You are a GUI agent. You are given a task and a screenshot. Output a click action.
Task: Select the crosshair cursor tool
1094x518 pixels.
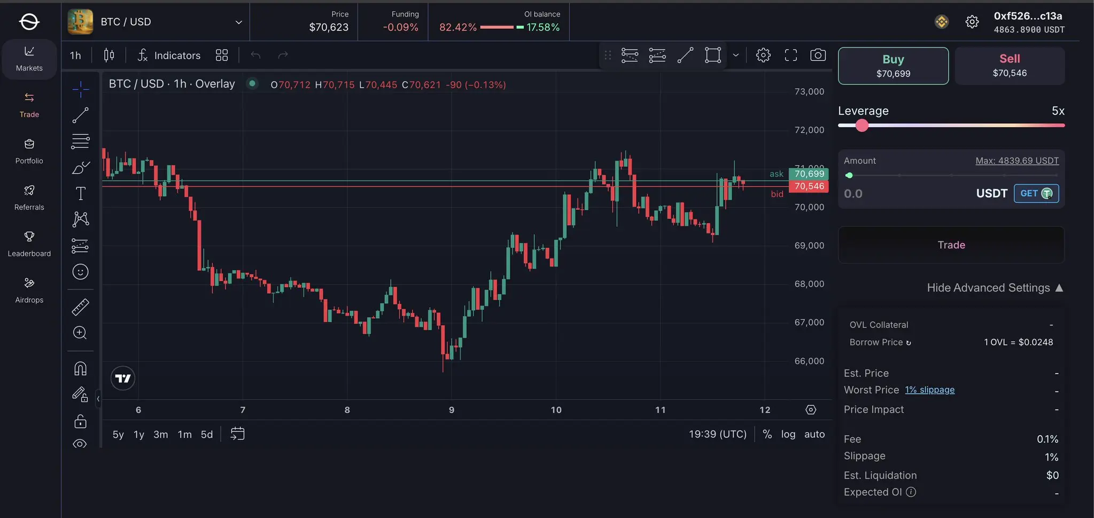[x=81, y=89]
